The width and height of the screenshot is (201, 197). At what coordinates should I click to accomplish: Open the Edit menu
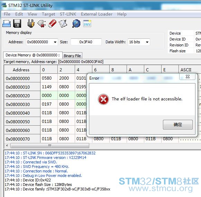(19, 14)
